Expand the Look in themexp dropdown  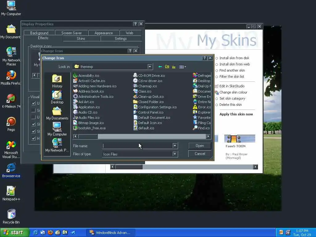pos(150,67)
